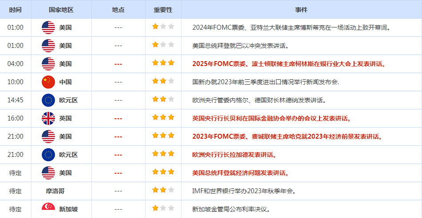Open the 新加坡金管局公布利率决议 event
This screenshot has width=422, height=218.
[x=231, y=209]
